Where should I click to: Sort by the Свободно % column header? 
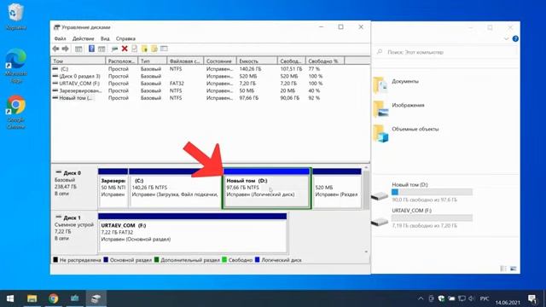325,61
